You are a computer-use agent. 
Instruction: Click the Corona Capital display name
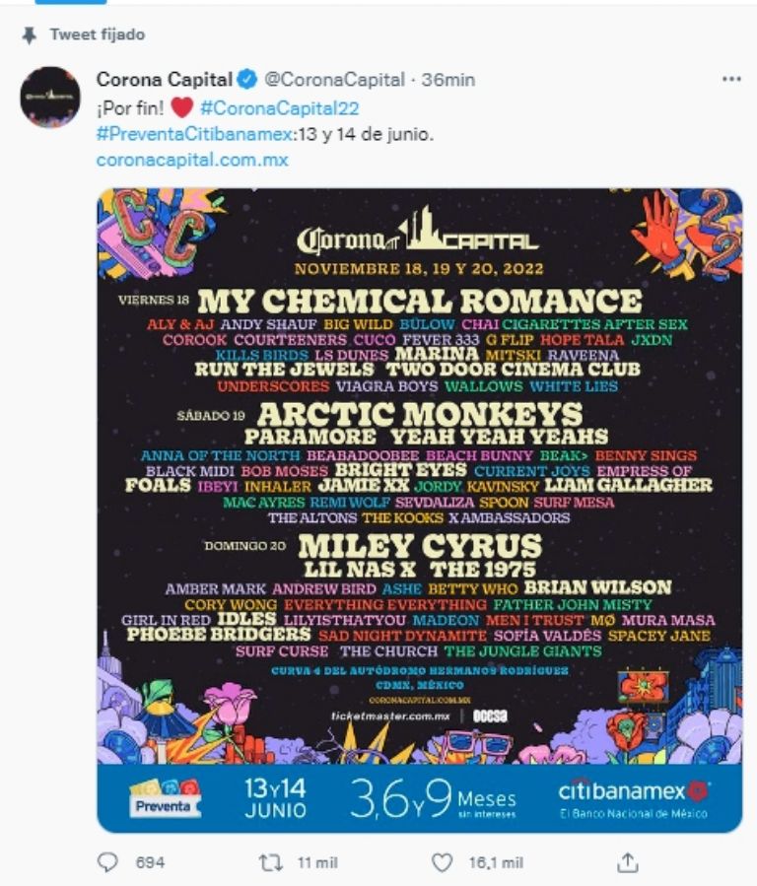(165, 80)
